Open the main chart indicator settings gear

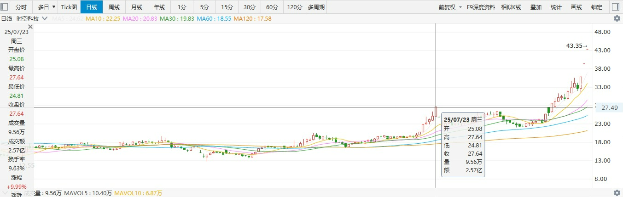coord(617,18)
